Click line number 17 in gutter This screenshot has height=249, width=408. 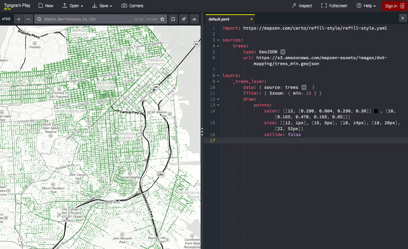click(x=213, y=140)
